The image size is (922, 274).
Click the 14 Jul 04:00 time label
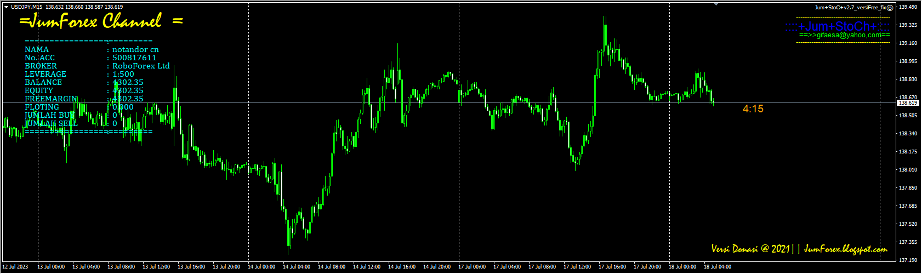tap(297, 267)
